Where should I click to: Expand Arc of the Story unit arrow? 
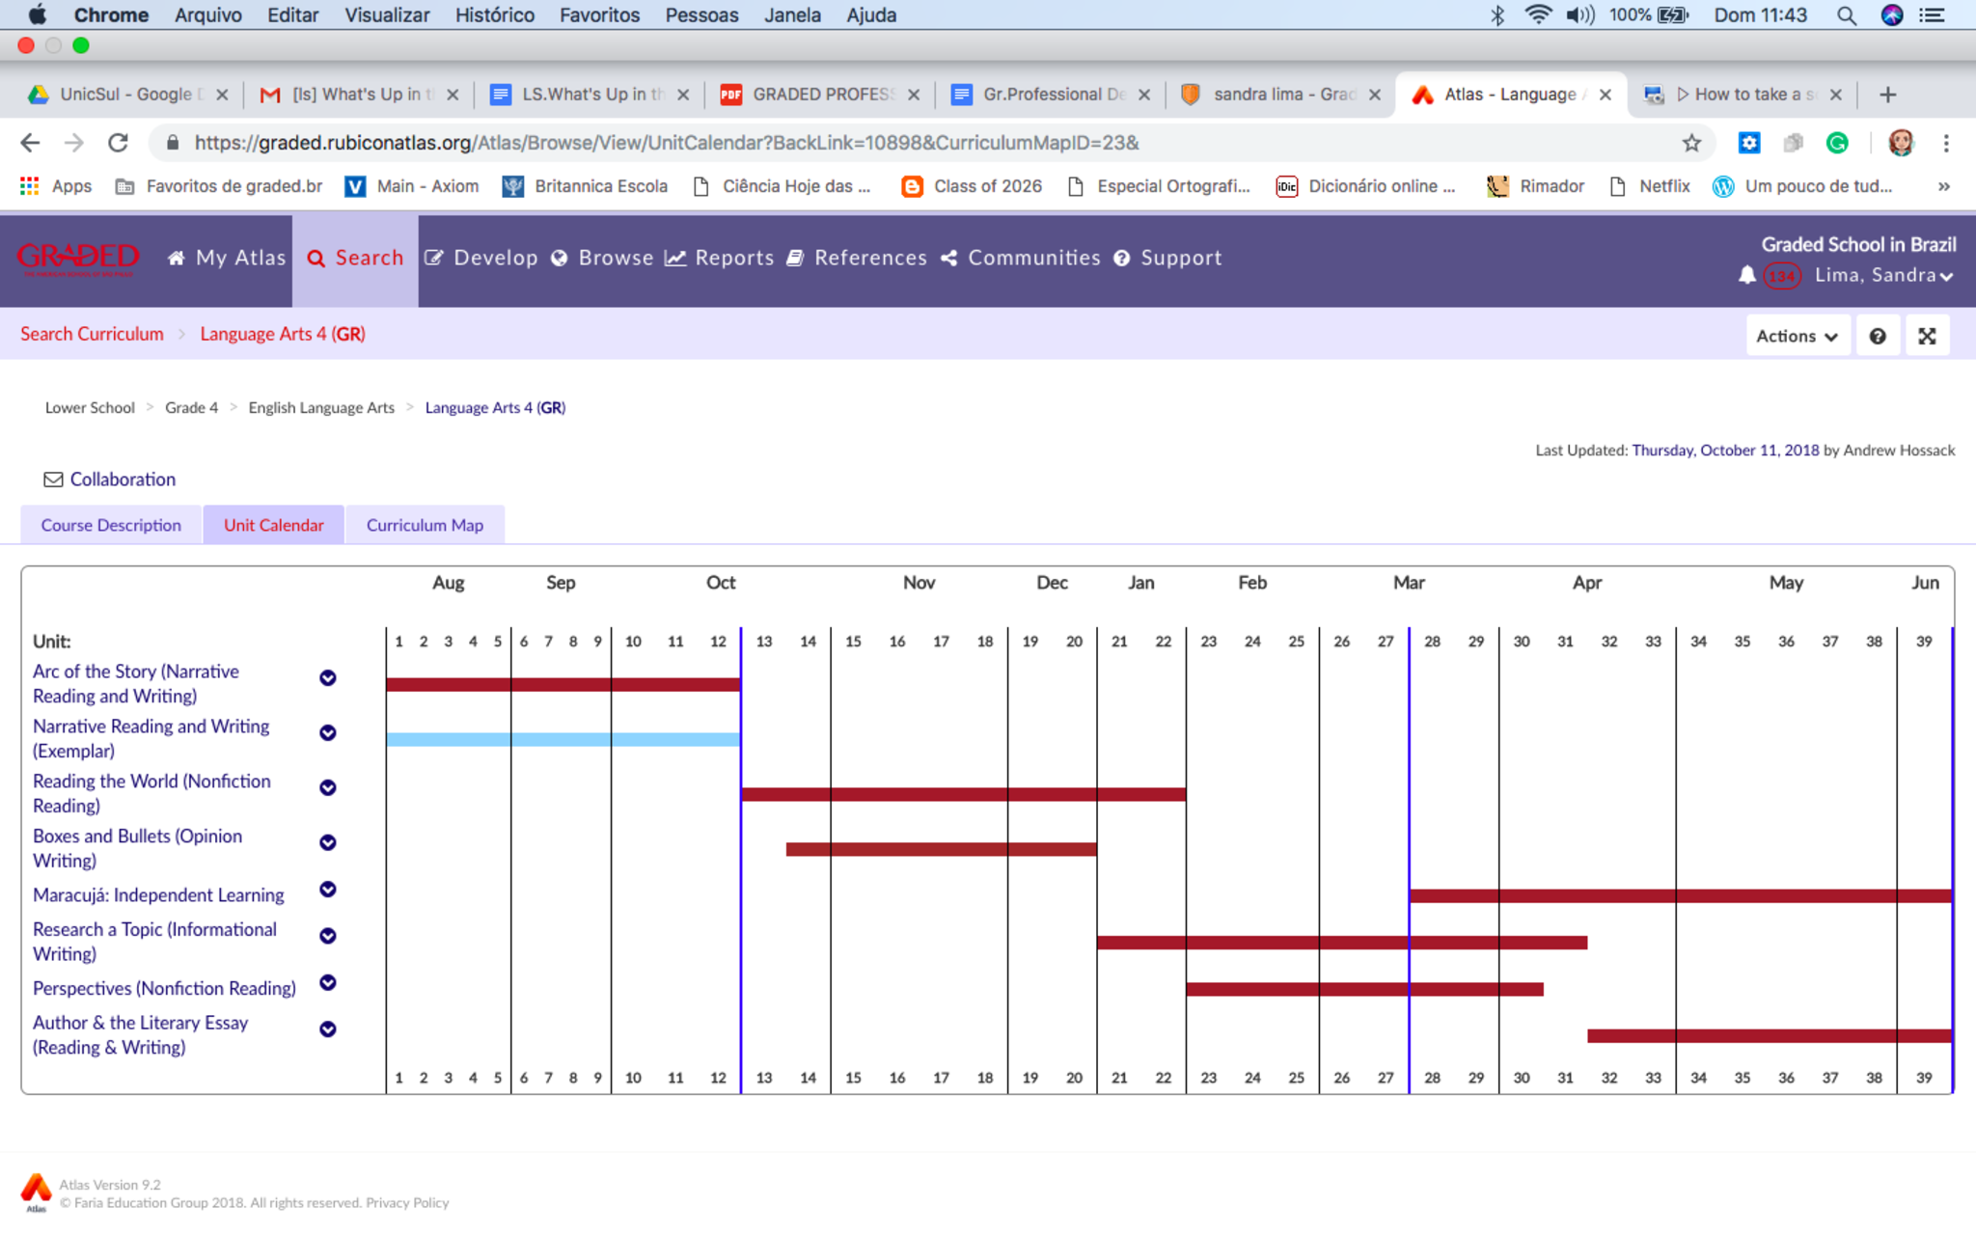[x=328, y=678]
